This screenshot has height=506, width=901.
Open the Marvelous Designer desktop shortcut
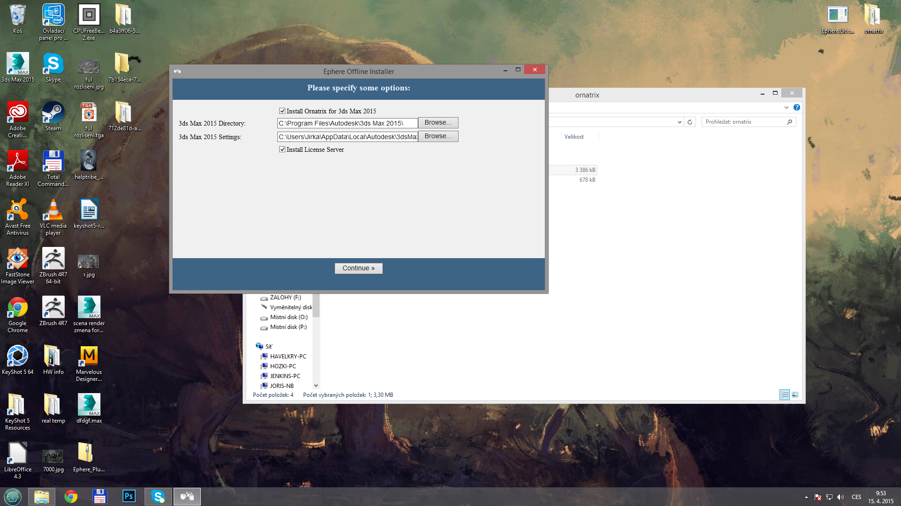[89, 363]
